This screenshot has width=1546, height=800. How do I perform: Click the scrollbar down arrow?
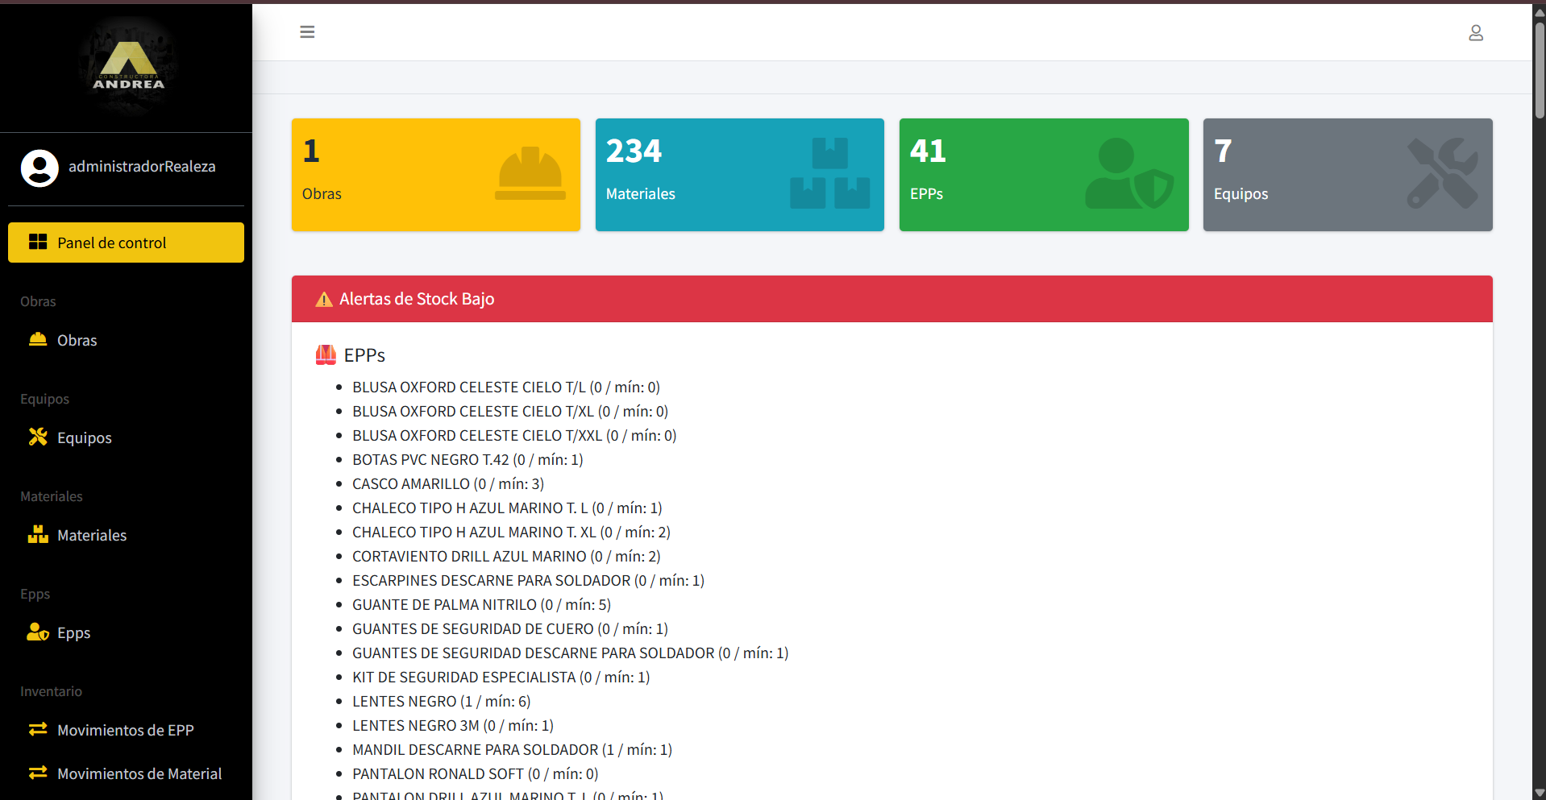pos(1539,792)
